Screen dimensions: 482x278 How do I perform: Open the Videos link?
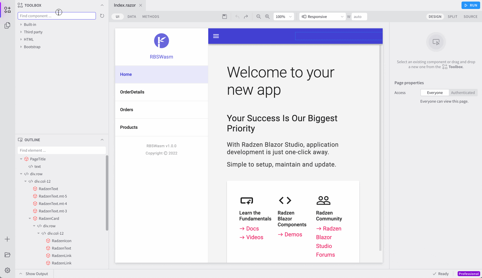pos(251,237)
